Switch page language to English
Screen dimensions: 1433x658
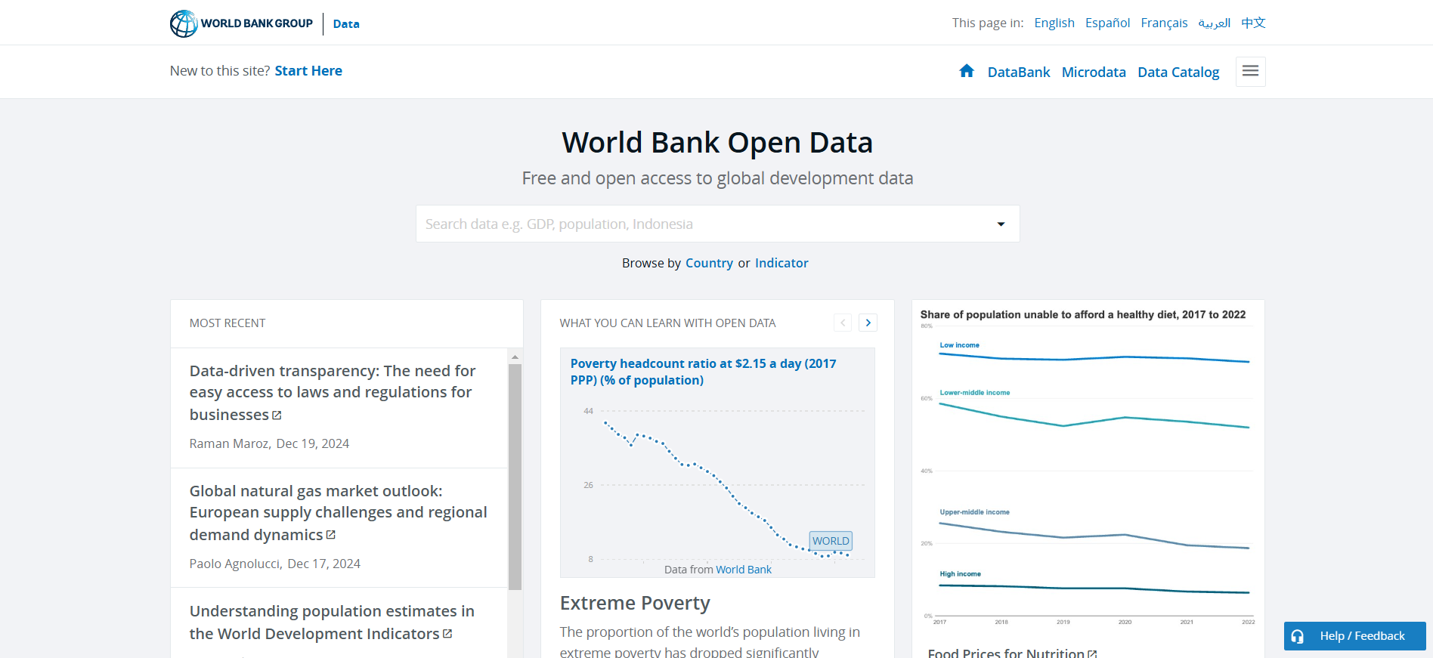click(x=1054, y=23)
